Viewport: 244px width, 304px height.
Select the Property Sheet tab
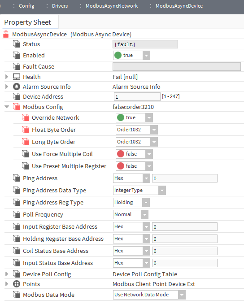coord(27,22)
